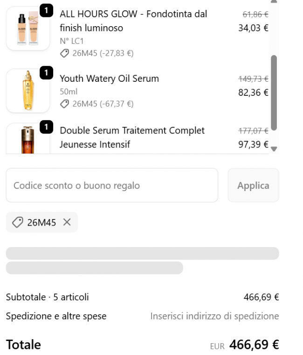Click Inserisci indirizzo di spedizione text
Image resolution: width=303 pixels, height=355 pixels.
coord(214,316)
